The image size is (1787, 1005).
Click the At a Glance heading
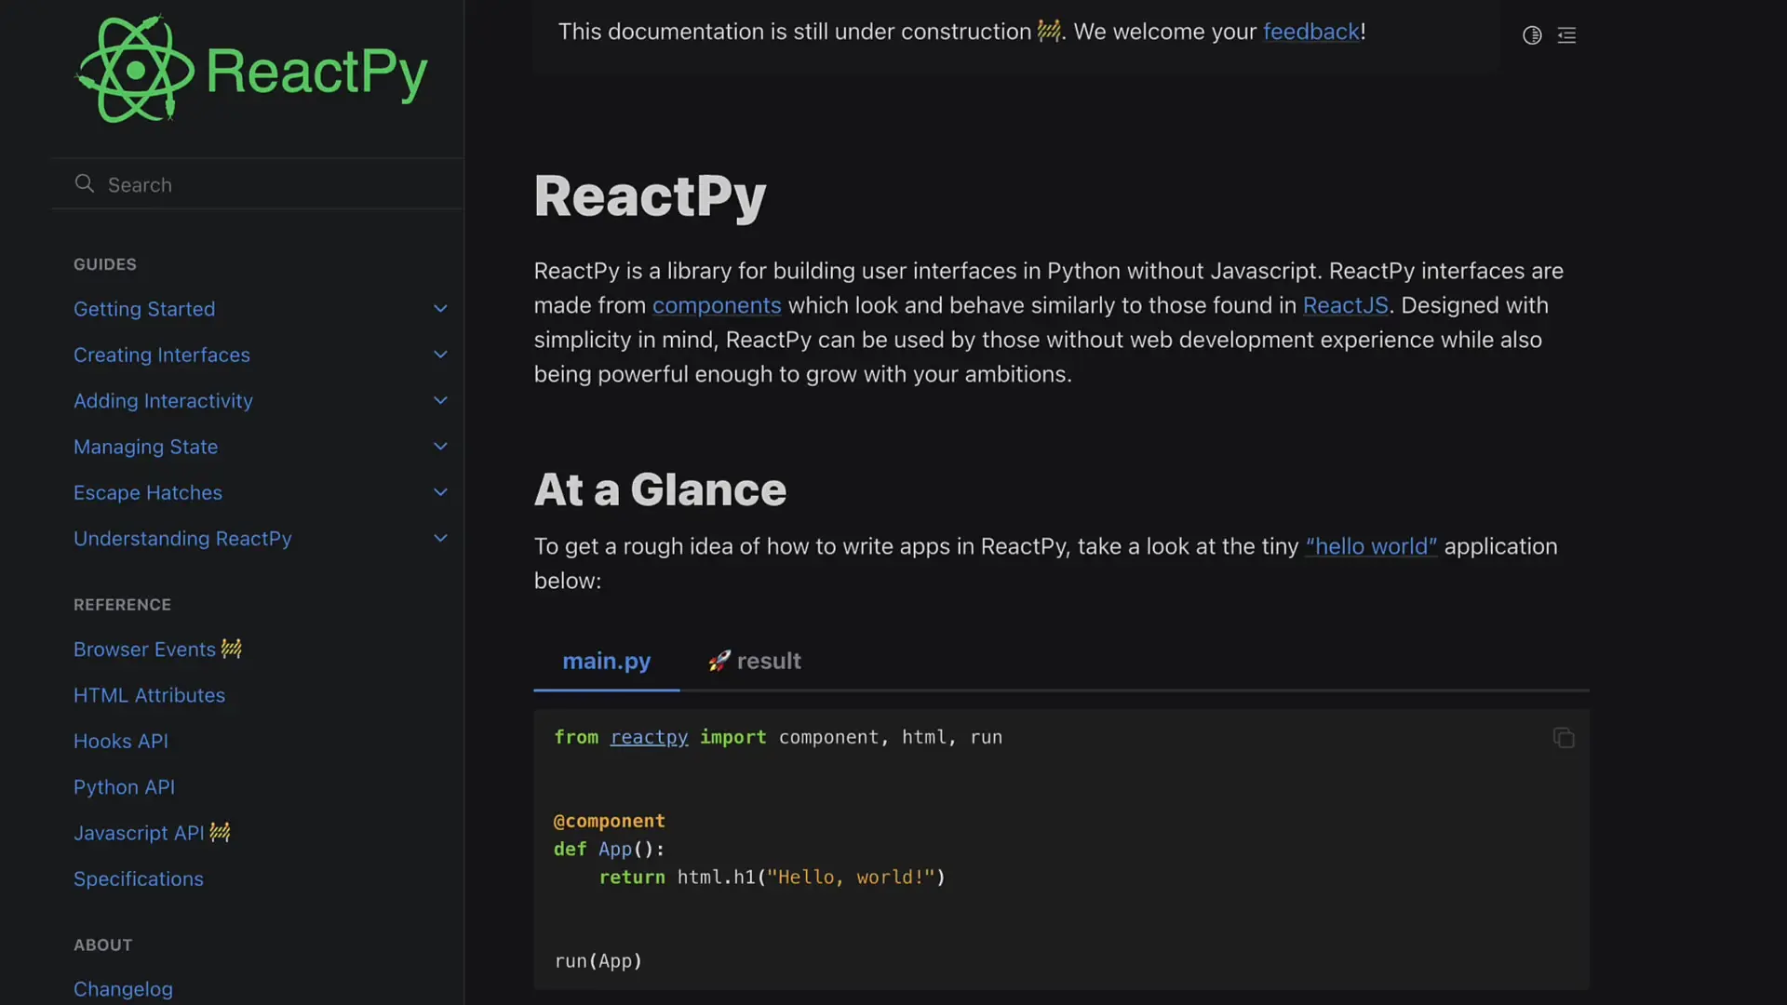(660, 489)
